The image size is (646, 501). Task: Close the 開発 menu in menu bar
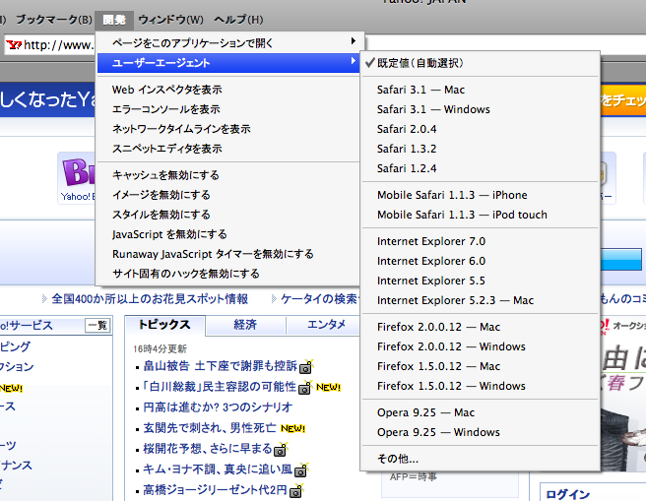pyautogui.click(x=114, y=20)
